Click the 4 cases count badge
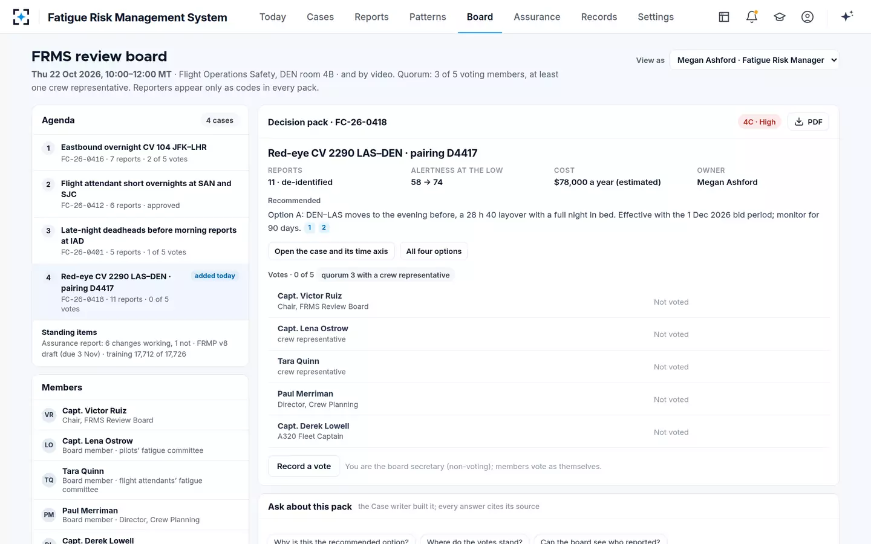 (220, 120)
